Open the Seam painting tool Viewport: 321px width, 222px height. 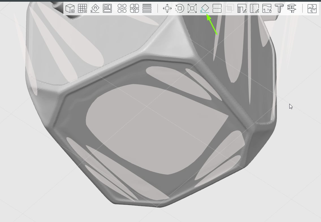(x=254, y=8)
